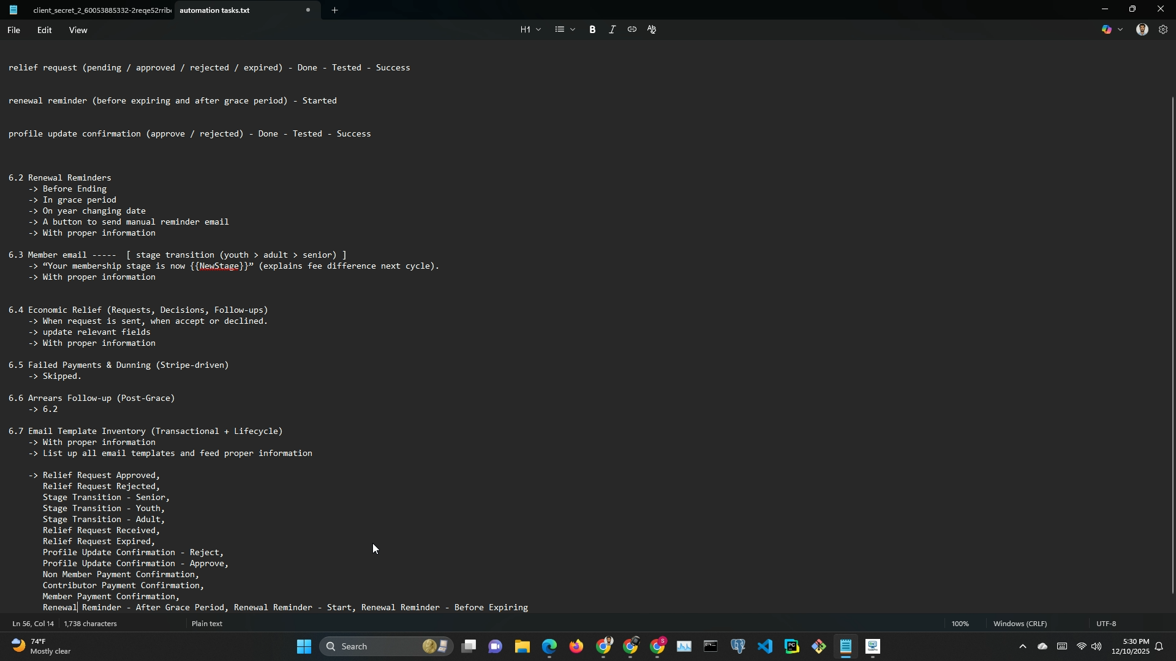Open the File menu
The height and width of the screenshot is (661, 1176).
point(13,30)
